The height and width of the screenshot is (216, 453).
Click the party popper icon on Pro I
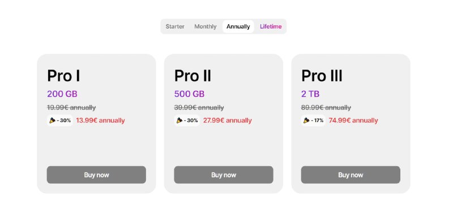click(x=52, y=120)
